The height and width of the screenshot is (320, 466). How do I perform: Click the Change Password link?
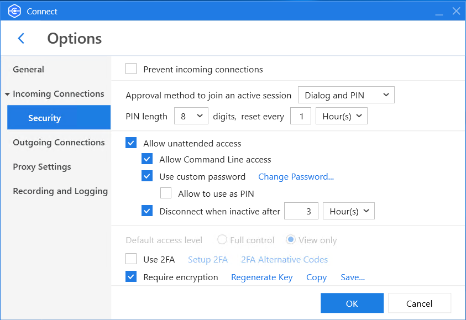coord(296,176)
